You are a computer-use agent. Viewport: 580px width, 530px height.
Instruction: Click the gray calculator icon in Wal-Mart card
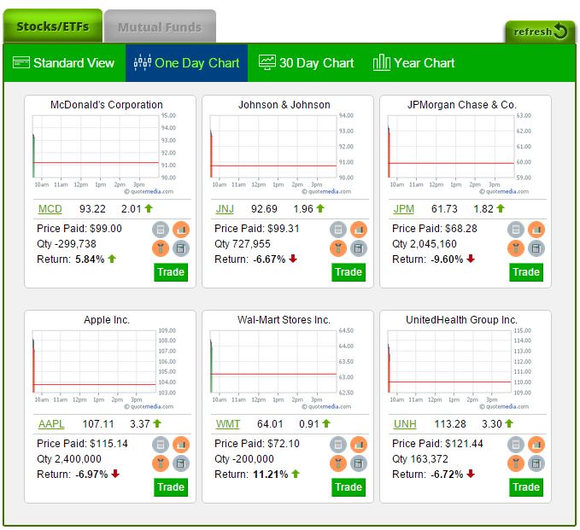[x=358, y=463]
